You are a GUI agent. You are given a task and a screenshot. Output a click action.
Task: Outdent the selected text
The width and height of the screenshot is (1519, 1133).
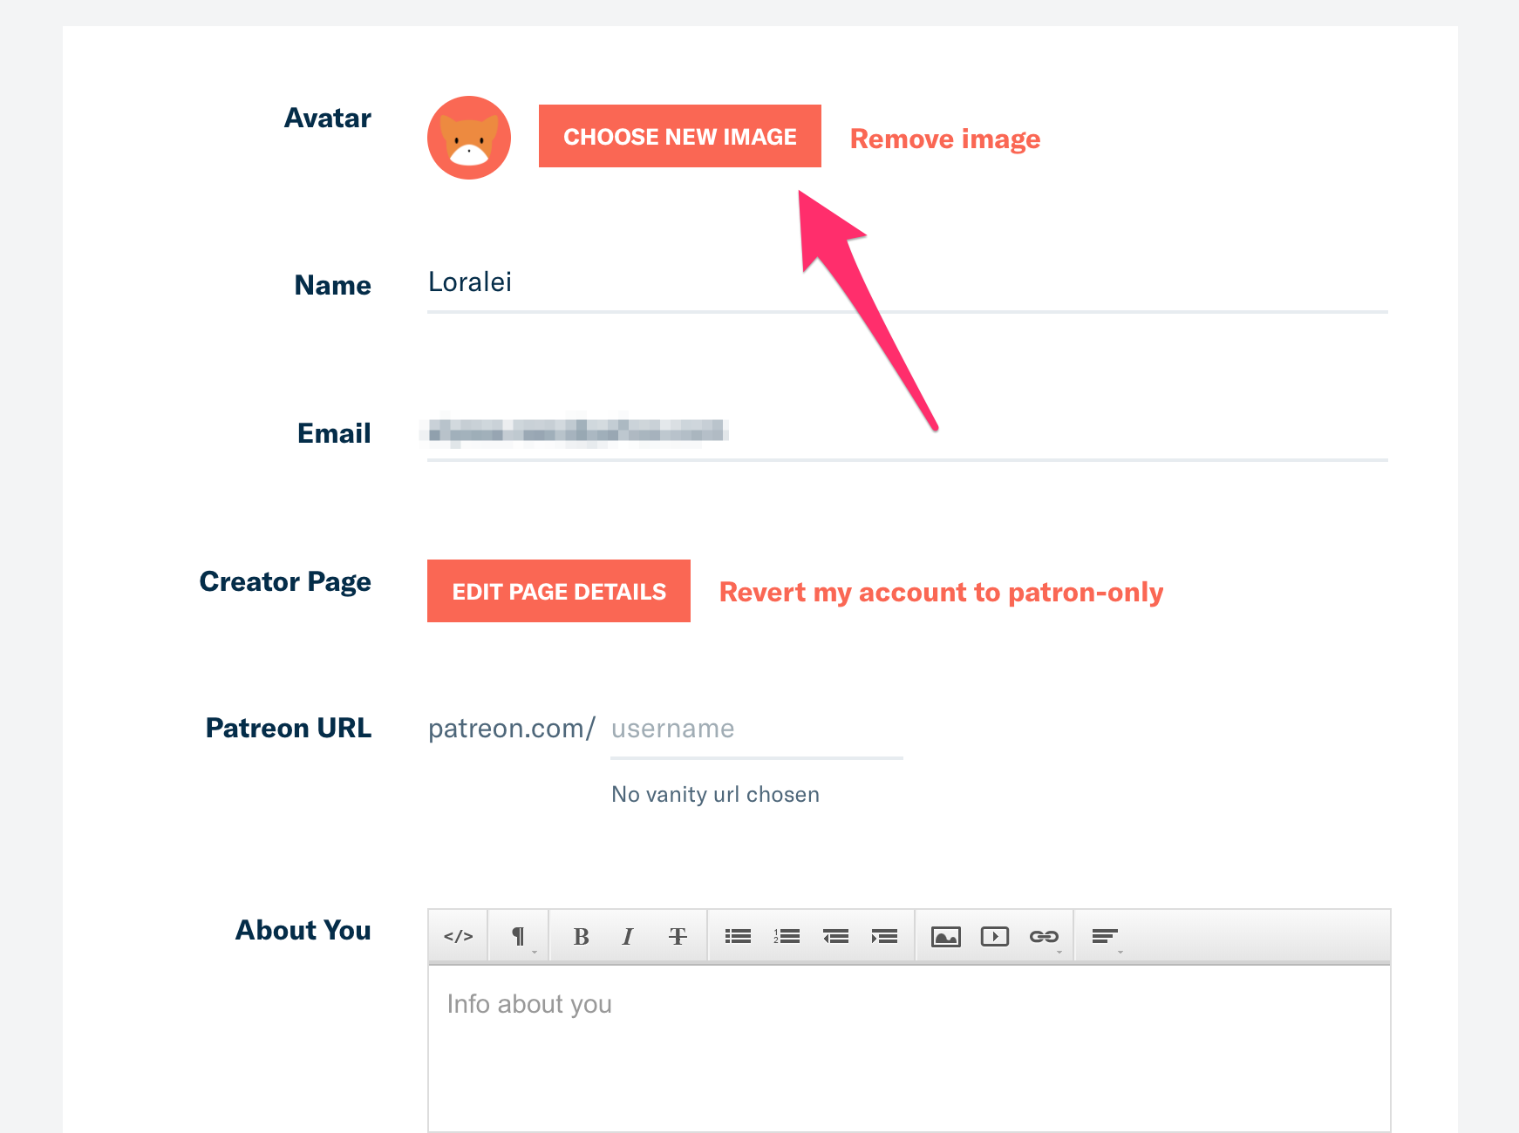click(x=835, y=937)
